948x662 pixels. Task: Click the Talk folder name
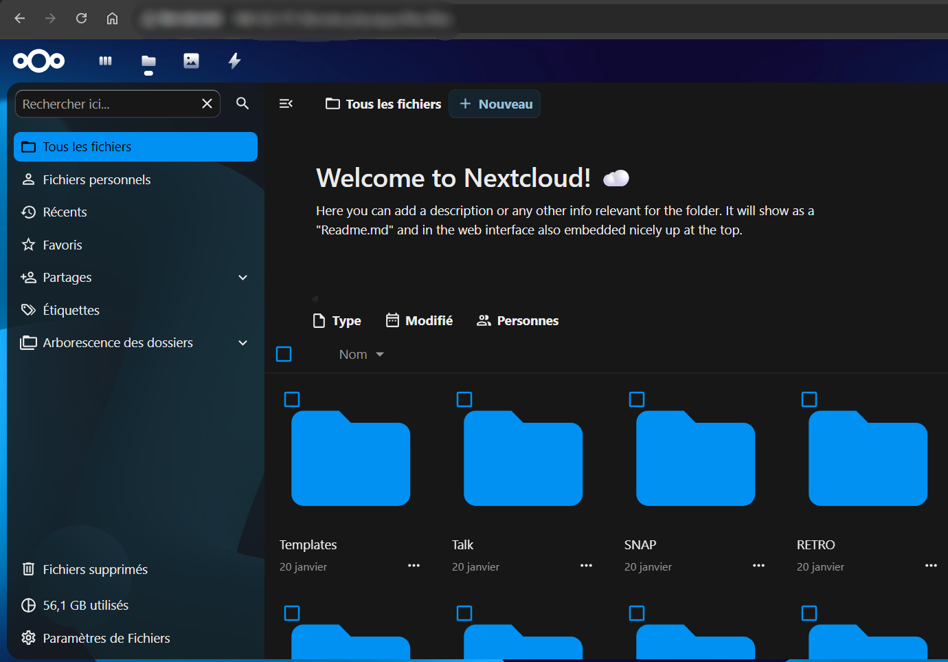coord(462,545)
